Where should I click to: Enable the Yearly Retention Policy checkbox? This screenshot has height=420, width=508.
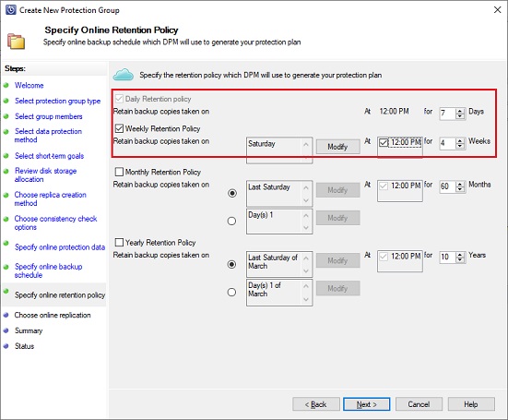click(119, 242)
